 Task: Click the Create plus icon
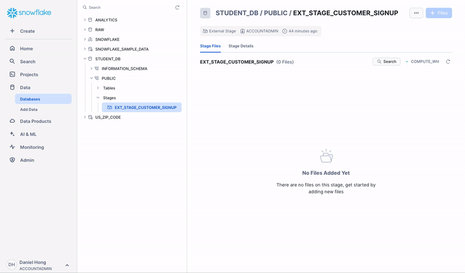pyautogui.click(x=12, y=31)
